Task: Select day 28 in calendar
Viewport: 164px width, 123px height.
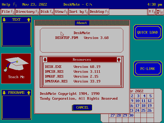Action: (x=119, y=115)
